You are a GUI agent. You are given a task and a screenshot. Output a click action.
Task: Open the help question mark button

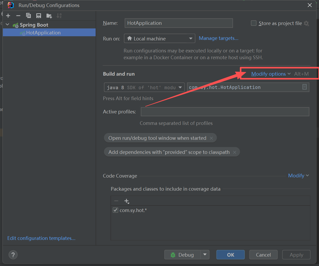click(x=13, y=255)
